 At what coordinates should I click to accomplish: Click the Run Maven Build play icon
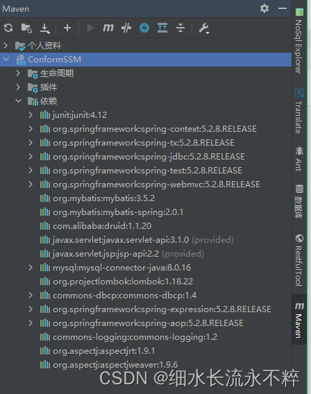[90, 28]
